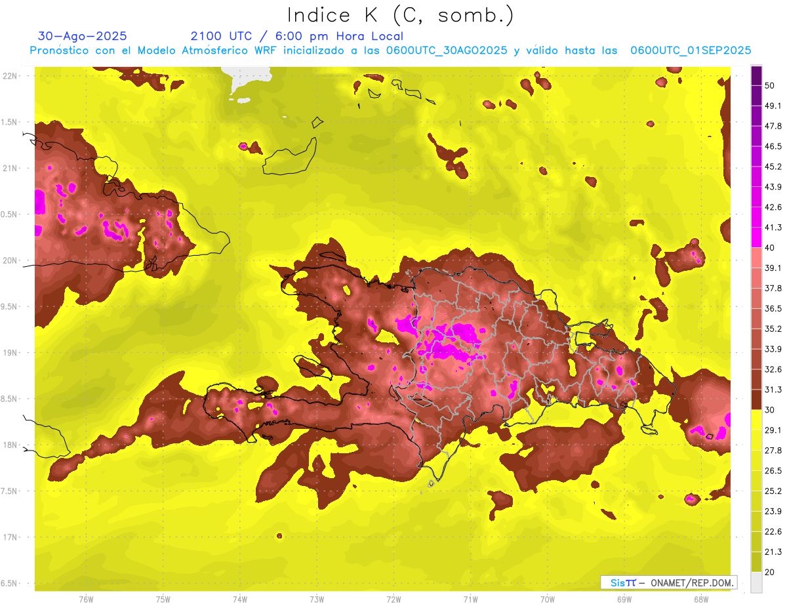Click the '26.5' value on the color scale
787x608 pixels.
773,471
